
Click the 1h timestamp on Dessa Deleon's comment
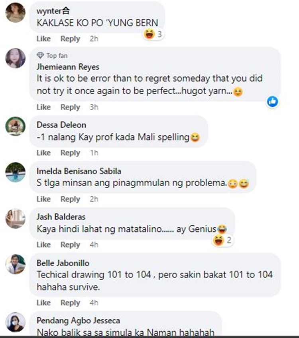(x=94, y=153)
